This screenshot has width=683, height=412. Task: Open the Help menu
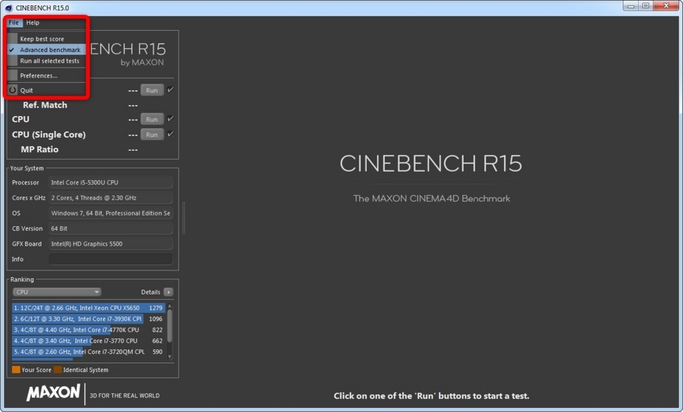[x=33, y=23]
